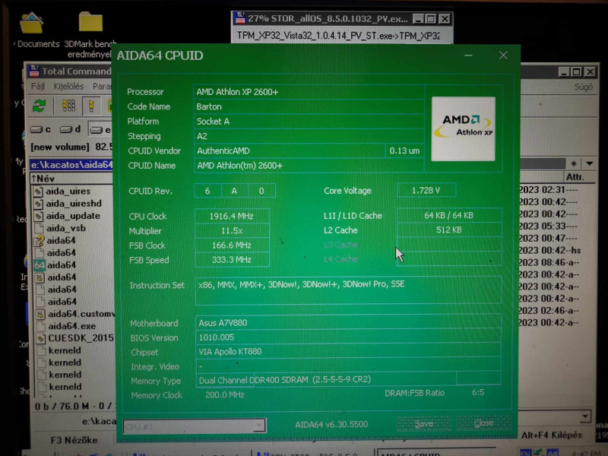Click the Core Voltage value 1.728 V
608x456 pixels.
(x=426, y=191)
